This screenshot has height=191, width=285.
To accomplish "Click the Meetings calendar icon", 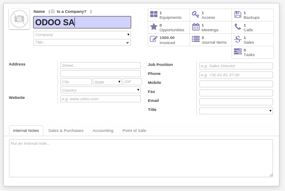I will pyautogui.click(x=196, y=27).
